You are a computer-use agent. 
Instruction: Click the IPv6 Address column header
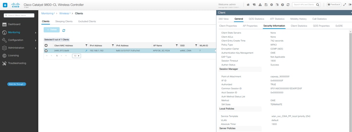click(x=122, y=46)
